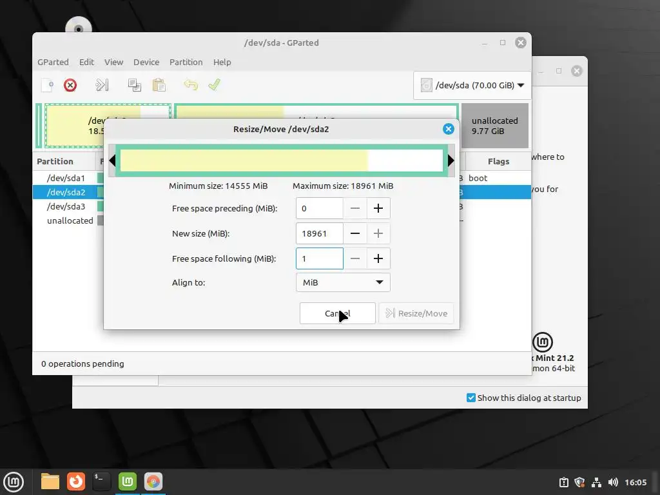Screen dimensions: 660x495
Task: Click the Free space following input field
Action: [x=320, y=258]
